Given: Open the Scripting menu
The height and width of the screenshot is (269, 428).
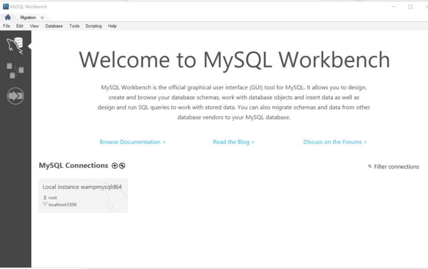Looking at the screenshot, I should (93, 26).
